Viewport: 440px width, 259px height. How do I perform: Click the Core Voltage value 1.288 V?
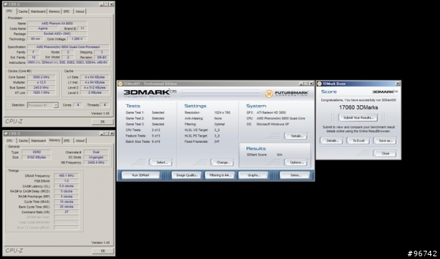(77, 39)
